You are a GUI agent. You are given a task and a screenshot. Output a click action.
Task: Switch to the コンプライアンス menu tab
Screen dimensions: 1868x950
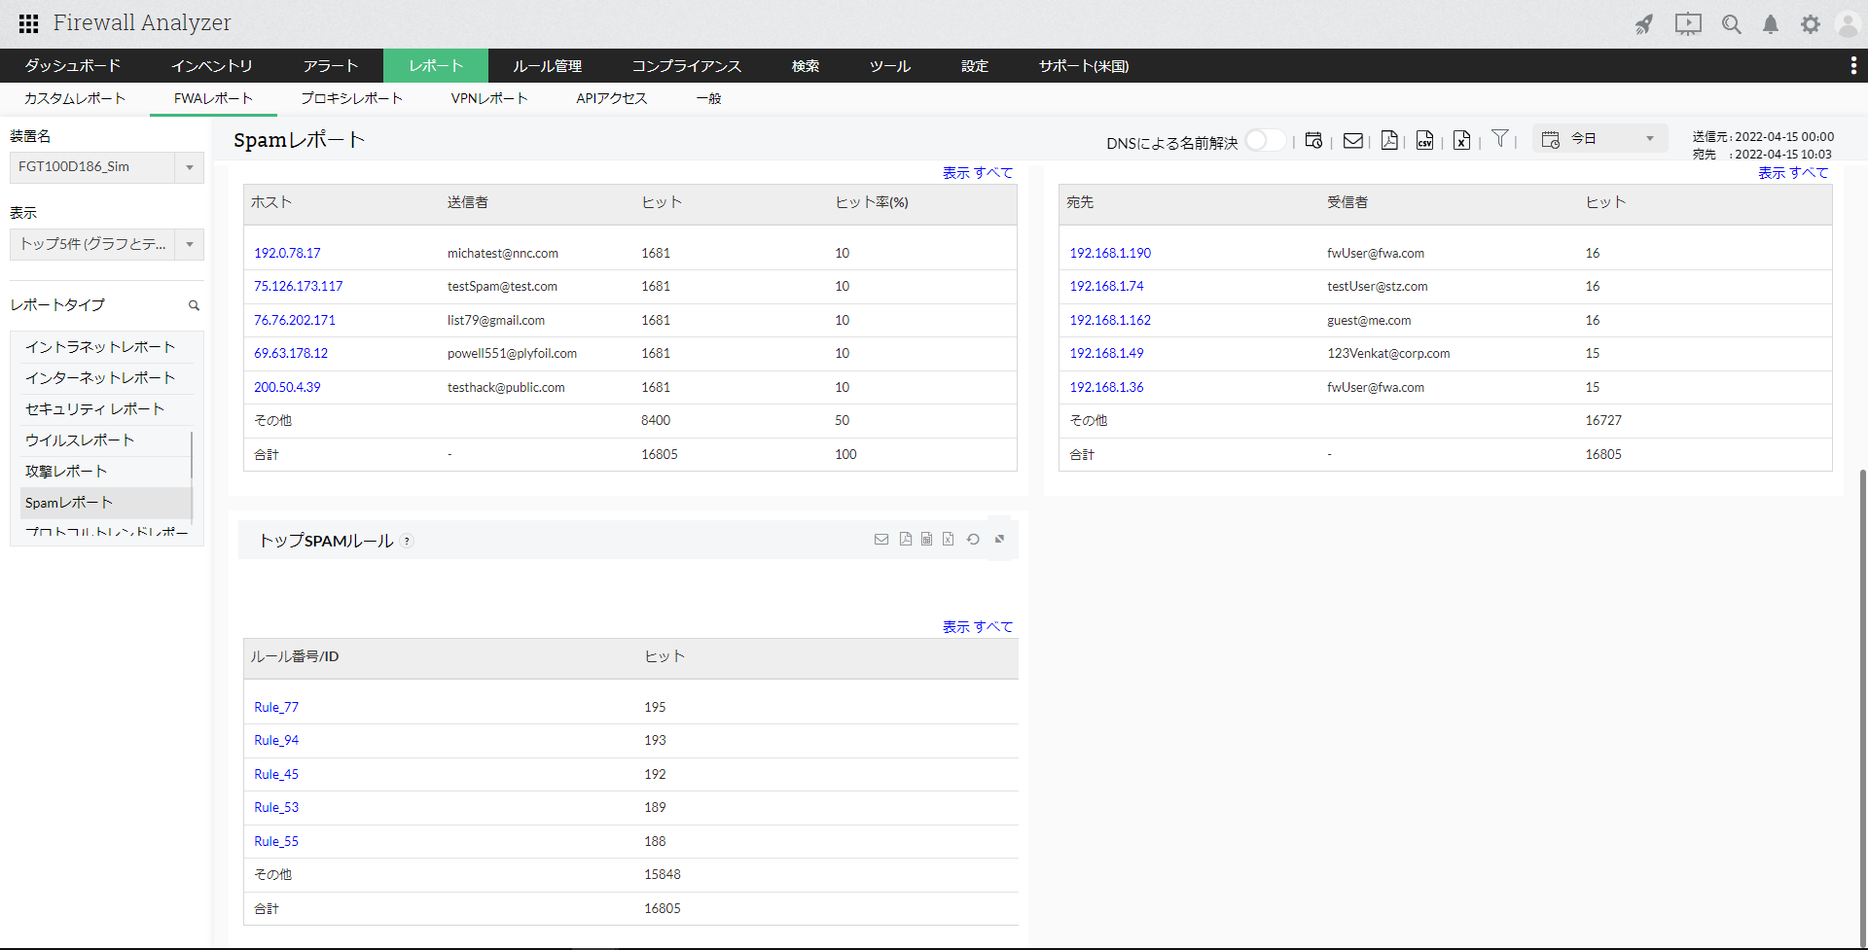(686, 66)
